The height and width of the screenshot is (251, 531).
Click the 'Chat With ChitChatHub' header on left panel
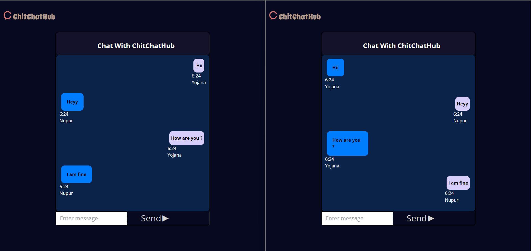[x=136, y=46]
